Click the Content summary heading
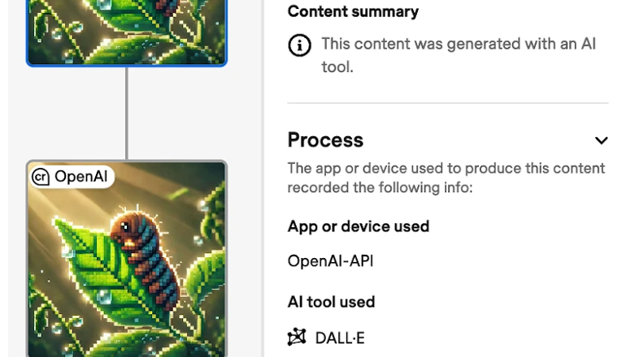The height and width of the screenshot is (357, 635). (353, 11)
